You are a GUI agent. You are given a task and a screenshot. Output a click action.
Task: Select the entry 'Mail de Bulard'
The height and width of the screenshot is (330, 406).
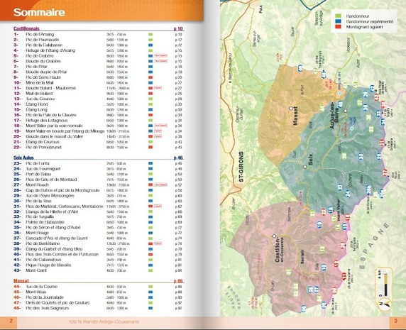[39, 94]
